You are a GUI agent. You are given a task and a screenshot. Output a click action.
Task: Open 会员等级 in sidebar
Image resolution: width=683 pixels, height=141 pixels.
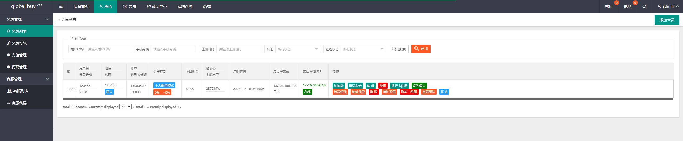27,43
